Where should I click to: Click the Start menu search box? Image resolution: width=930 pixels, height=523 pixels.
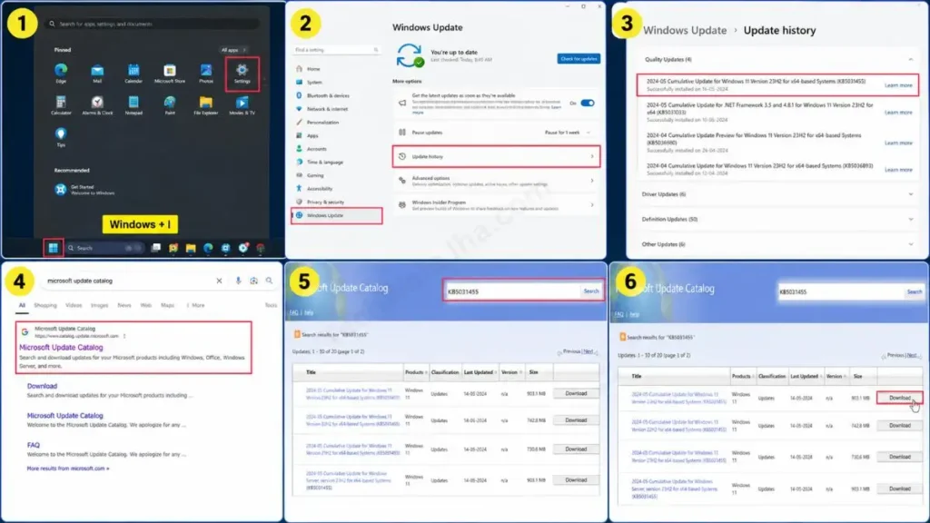152,24
